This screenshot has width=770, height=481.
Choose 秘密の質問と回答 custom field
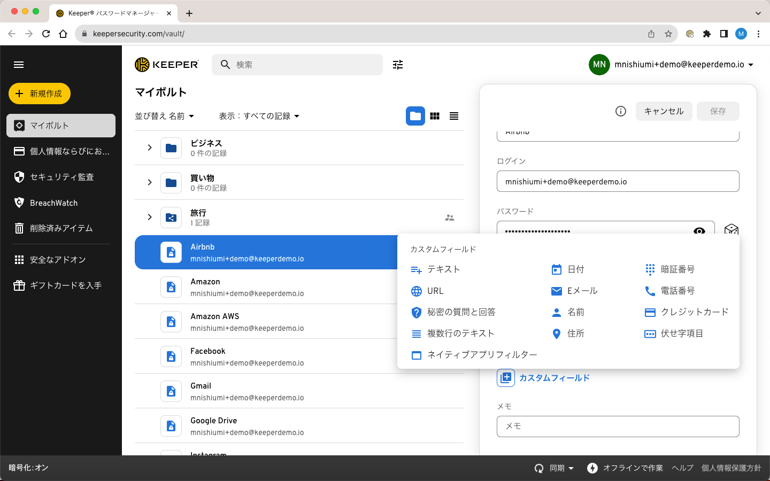click(460, 312)
